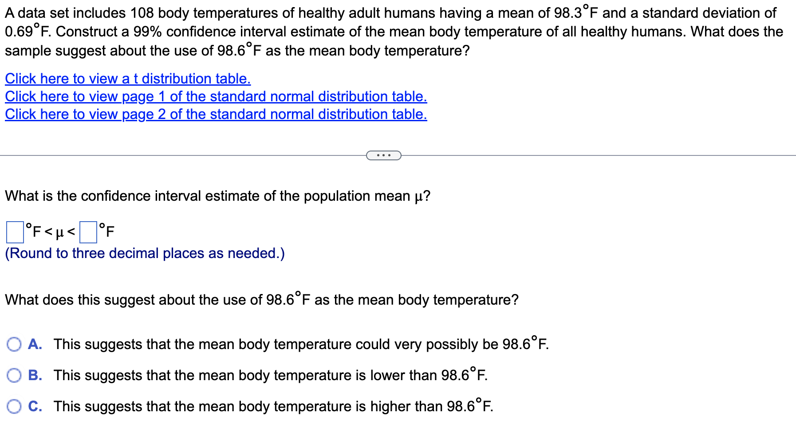Select the mean higher than 98.6°F option
Viewport: 796px width, 437px height.
(x=15, y=406)
